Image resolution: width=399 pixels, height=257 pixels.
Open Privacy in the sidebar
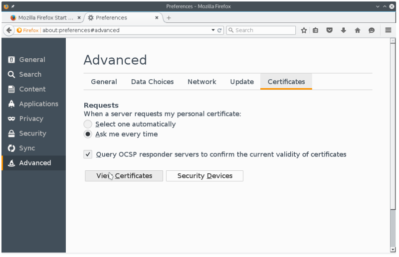point(31,119)
